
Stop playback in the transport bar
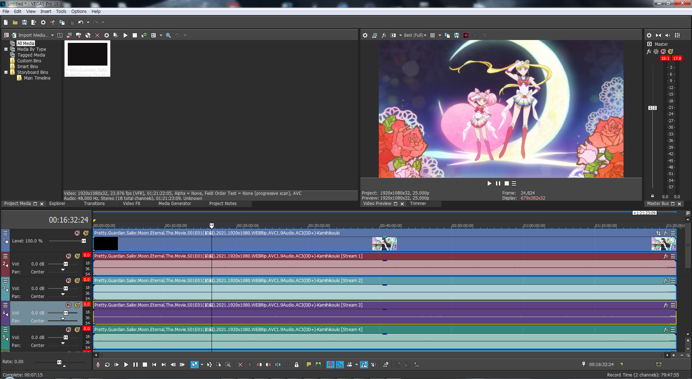pos(145,365)
